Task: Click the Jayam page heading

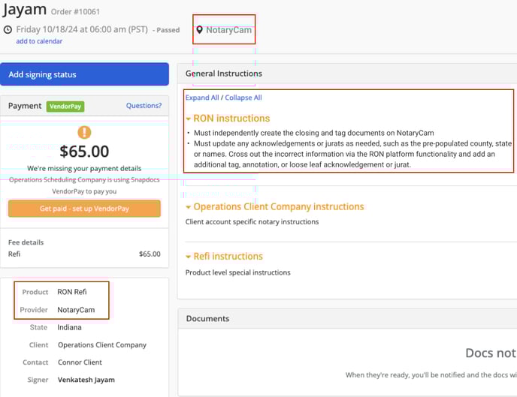Action: point(24,9)
